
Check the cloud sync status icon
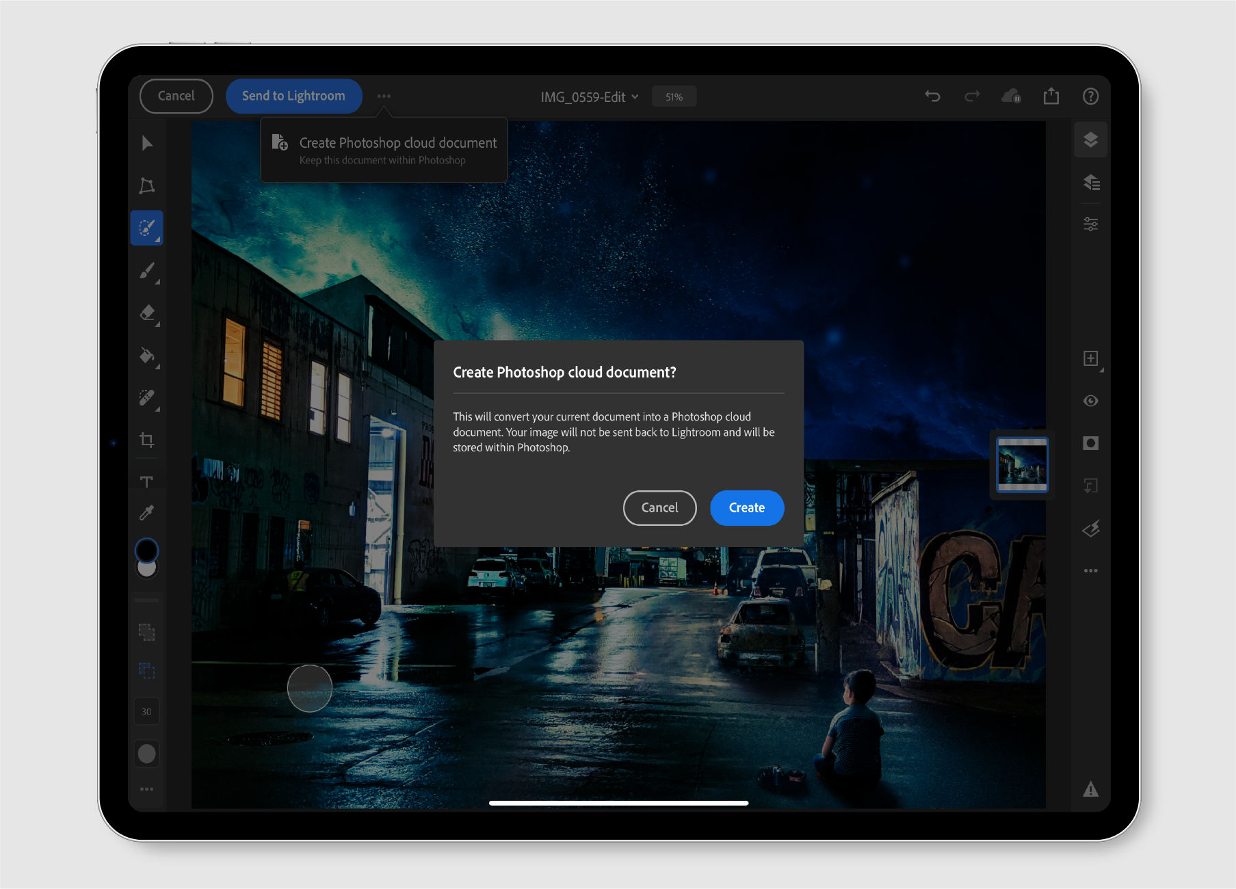1012,96
